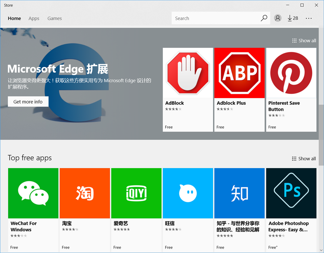Click the Get more info button

click(x=28, y=102)
